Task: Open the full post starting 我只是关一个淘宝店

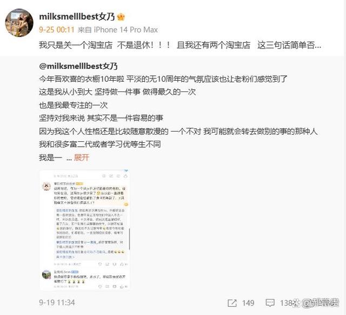Action: (180, 45)
